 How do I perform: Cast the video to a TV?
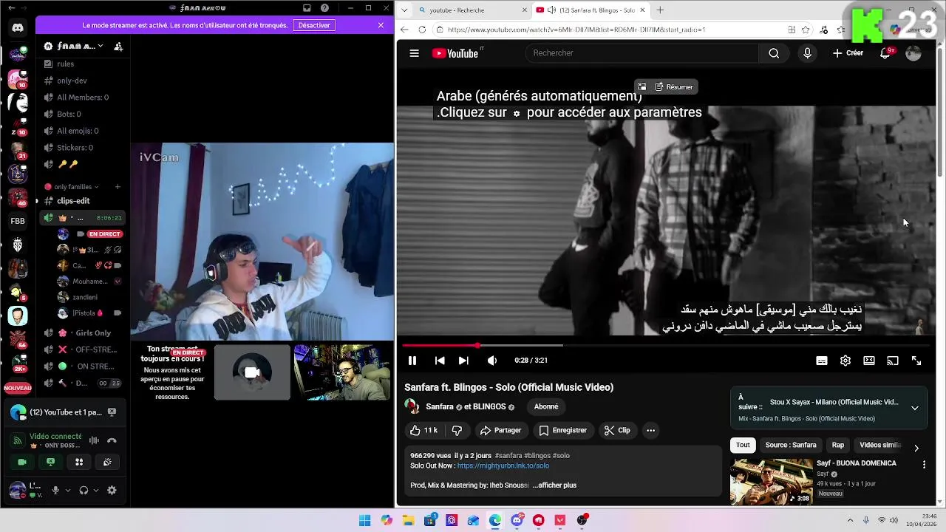(x=893, y=361)
